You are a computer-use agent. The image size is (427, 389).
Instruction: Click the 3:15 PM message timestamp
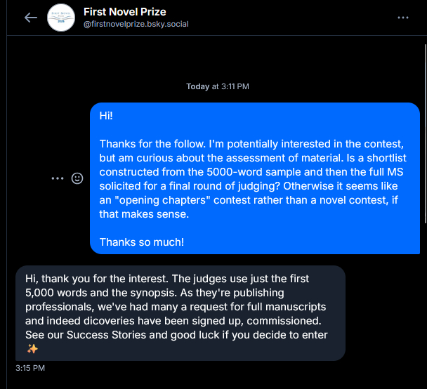pyautogui.click(x=30, y=367)
